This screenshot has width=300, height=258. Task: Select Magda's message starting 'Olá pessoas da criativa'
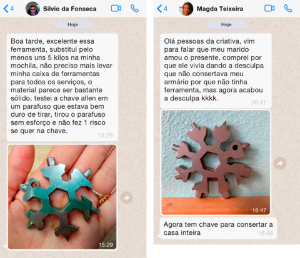coord(216,71)
